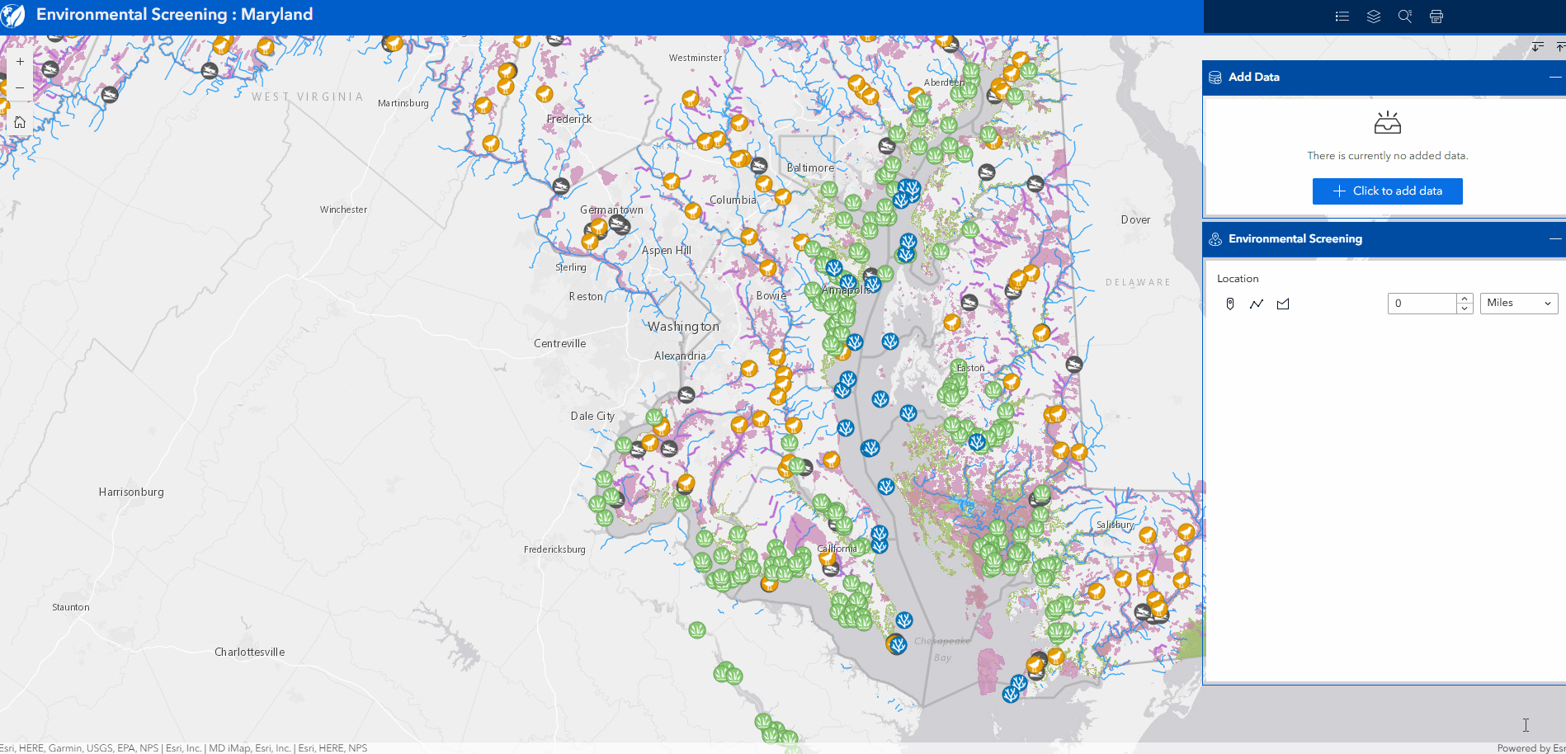Screen dimensions: 1566x754
Task: Click the Dale City label on the map
Action: (592, 416)
